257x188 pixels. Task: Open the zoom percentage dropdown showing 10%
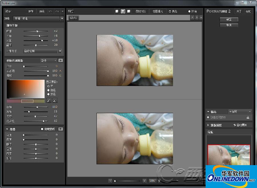pos(159,181)
